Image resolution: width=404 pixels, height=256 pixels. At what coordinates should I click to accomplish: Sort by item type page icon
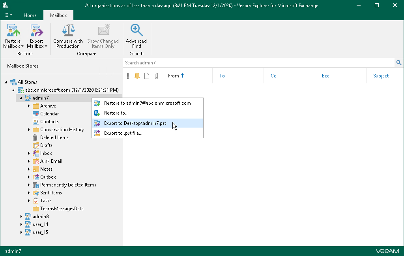pos(147,75)
